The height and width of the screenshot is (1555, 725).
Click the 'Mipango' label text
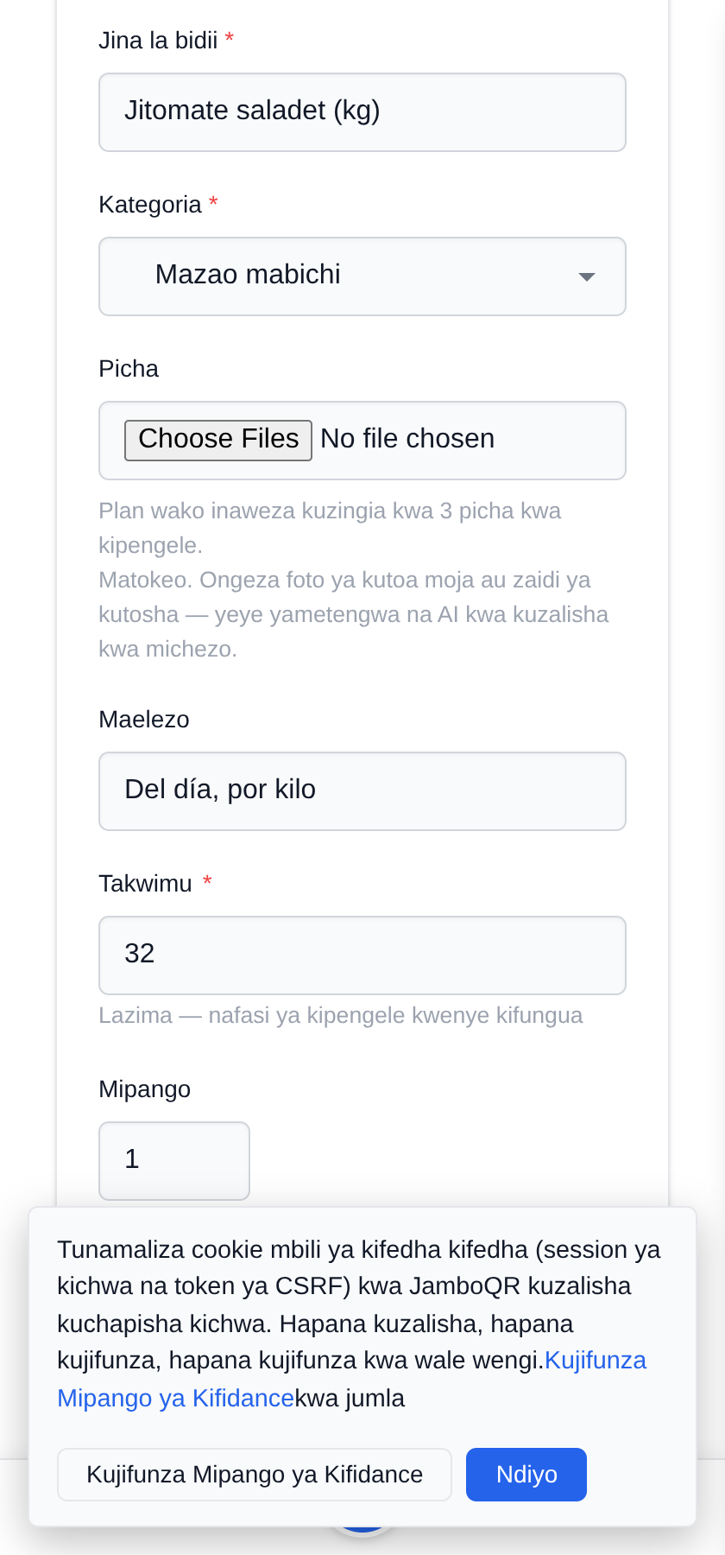tap(145, 1089)
